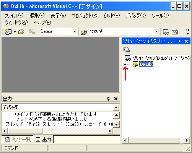Viewport: 192px width, 153px height.
Task: Click the Properties window toolbar icon
Action: 175,32
